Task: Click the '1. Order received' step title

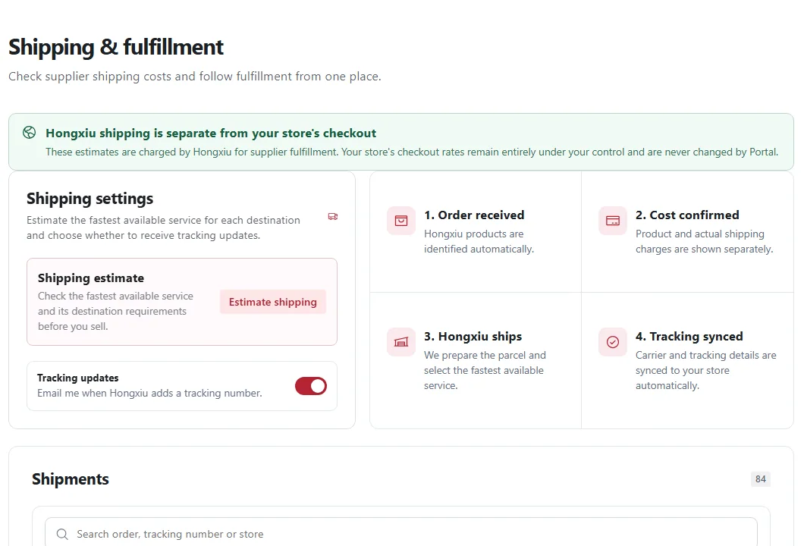Action: pos(474,215)
